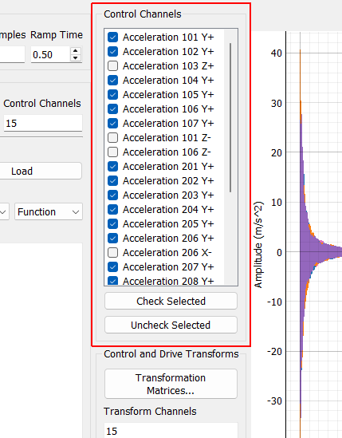Screen dimensions: 342x438
Task: Click the Load button
Action: pyautogui.click(x=41, y=171)
